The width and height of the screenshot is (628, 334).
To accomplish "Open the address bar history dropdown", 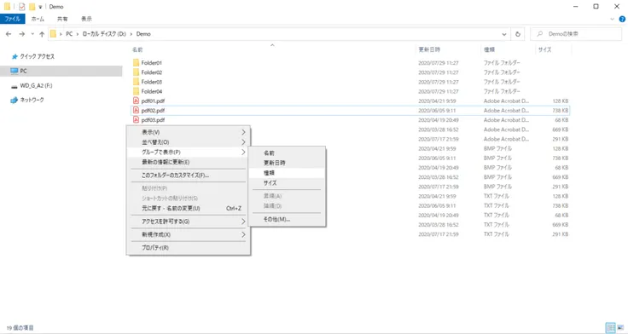I will [503, 34].
